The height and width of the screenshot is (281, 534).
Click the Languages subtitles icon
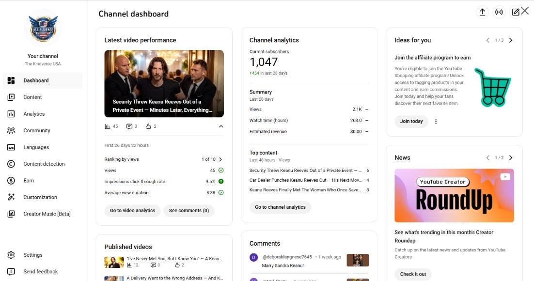tap(11, 147)
